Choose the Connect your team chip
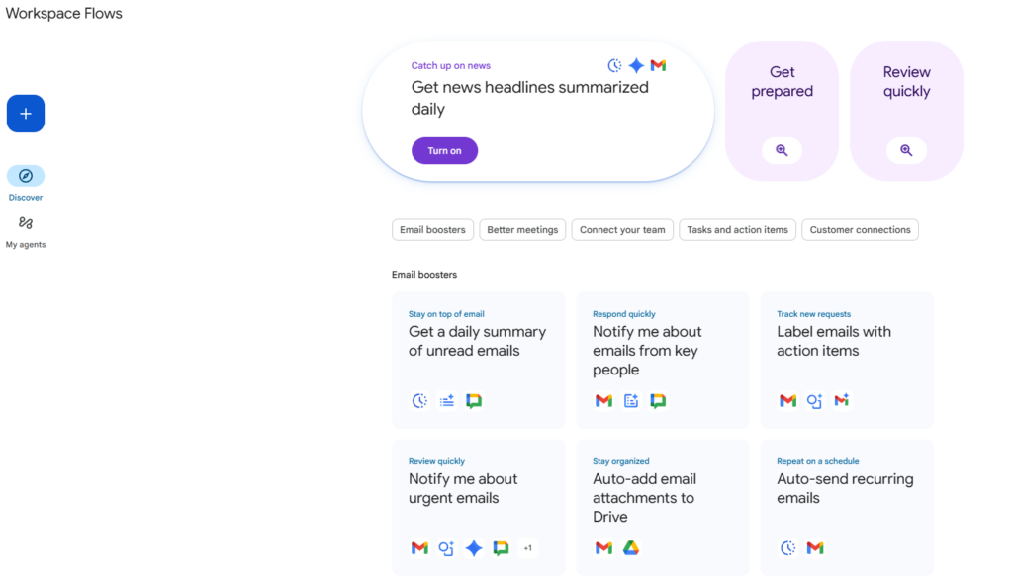Screen dimensions: 1013x582 (622, 230)
